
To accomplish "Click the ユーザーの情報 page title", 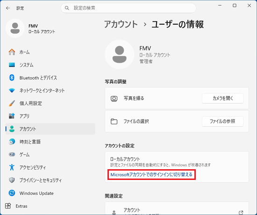I will tap(178, 24).
